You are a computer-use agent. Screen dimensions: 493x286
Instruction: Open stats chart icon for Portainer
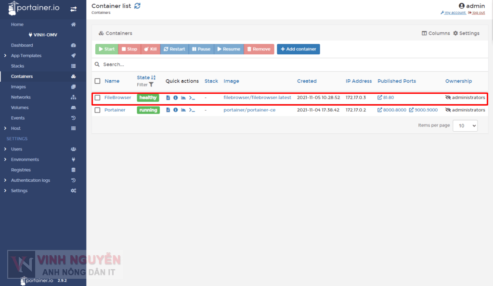click(183, 110)
